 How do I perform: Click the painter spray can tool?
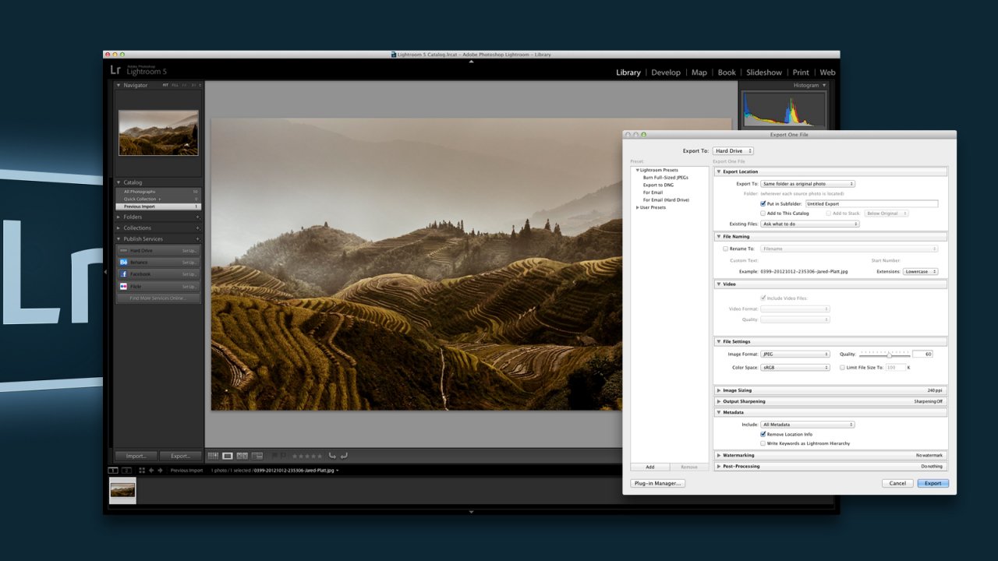(274, 455)
